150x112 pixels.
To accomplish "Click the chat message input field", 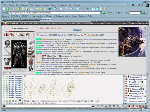I will point(47,107).
